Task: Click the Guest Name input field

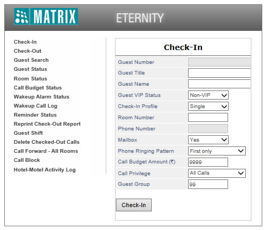Action: point(220,84)
